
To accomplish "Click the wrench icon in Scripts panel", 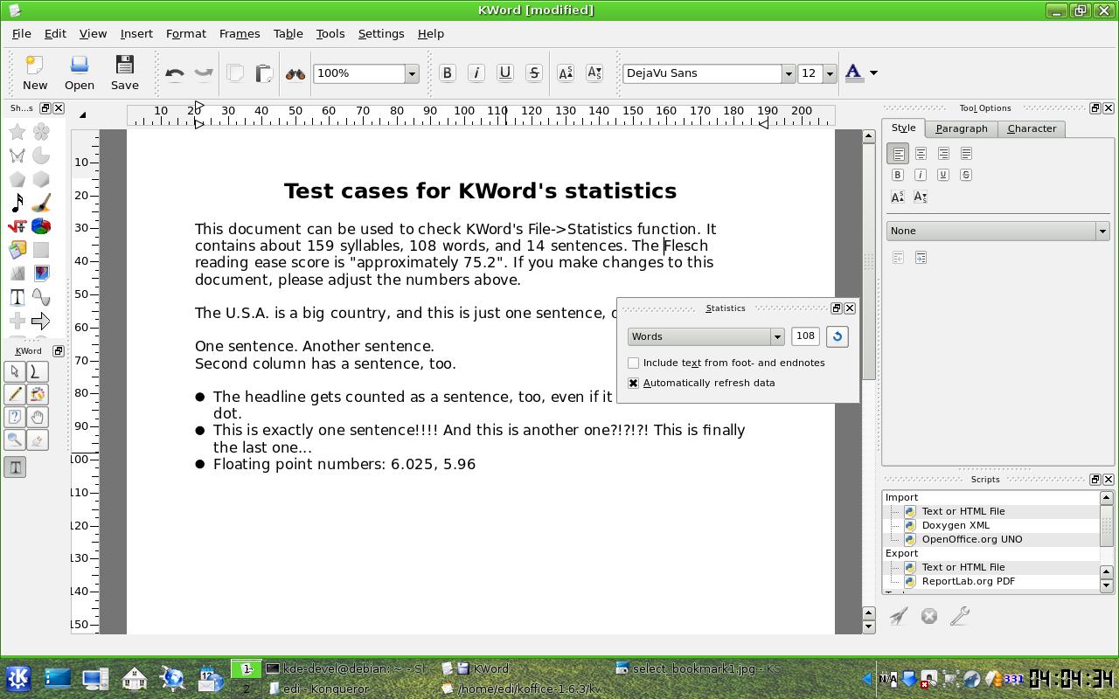I will (959, 616).
